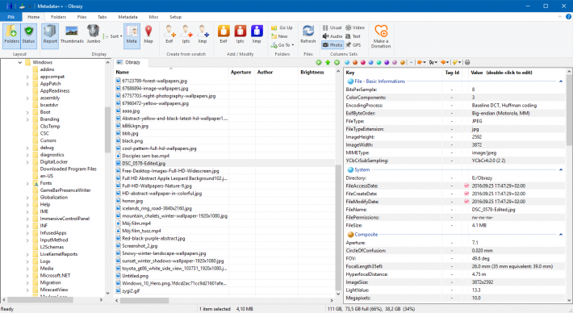Screen dimensions: 573x313
Task: Expand the appcompat folder node
Action: [x=27, y=77]
